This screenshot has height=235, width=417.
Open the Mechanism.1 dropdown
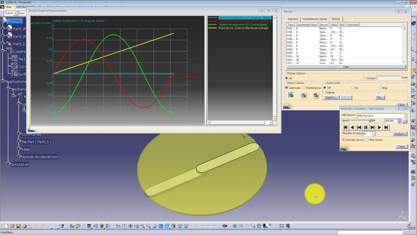click(x=406, y=115)
